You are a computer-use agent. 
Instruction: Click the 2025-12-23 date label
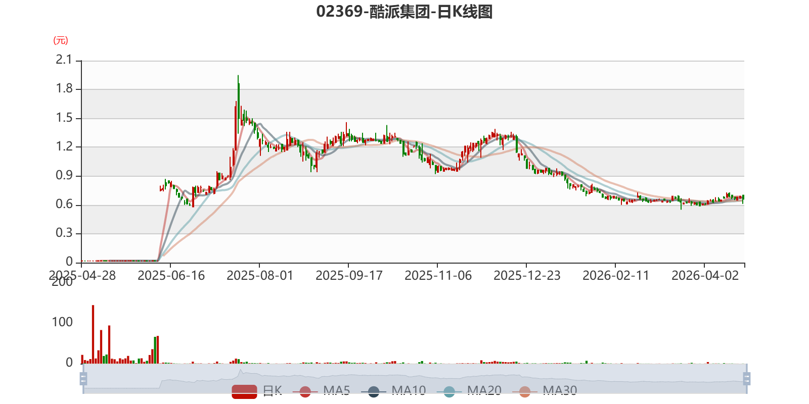pyautogui.click(x=527, y=276)
